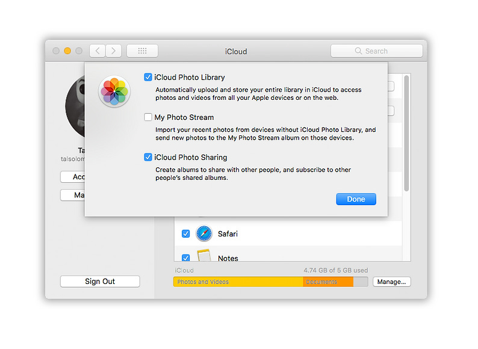Enable My Photo Stream checkbox

pos(148,117)
